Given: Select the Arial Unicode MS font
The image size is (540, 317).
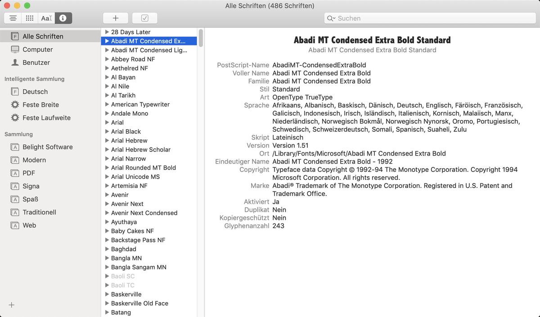Looking at the screenshot, I should tap(149, 177).
